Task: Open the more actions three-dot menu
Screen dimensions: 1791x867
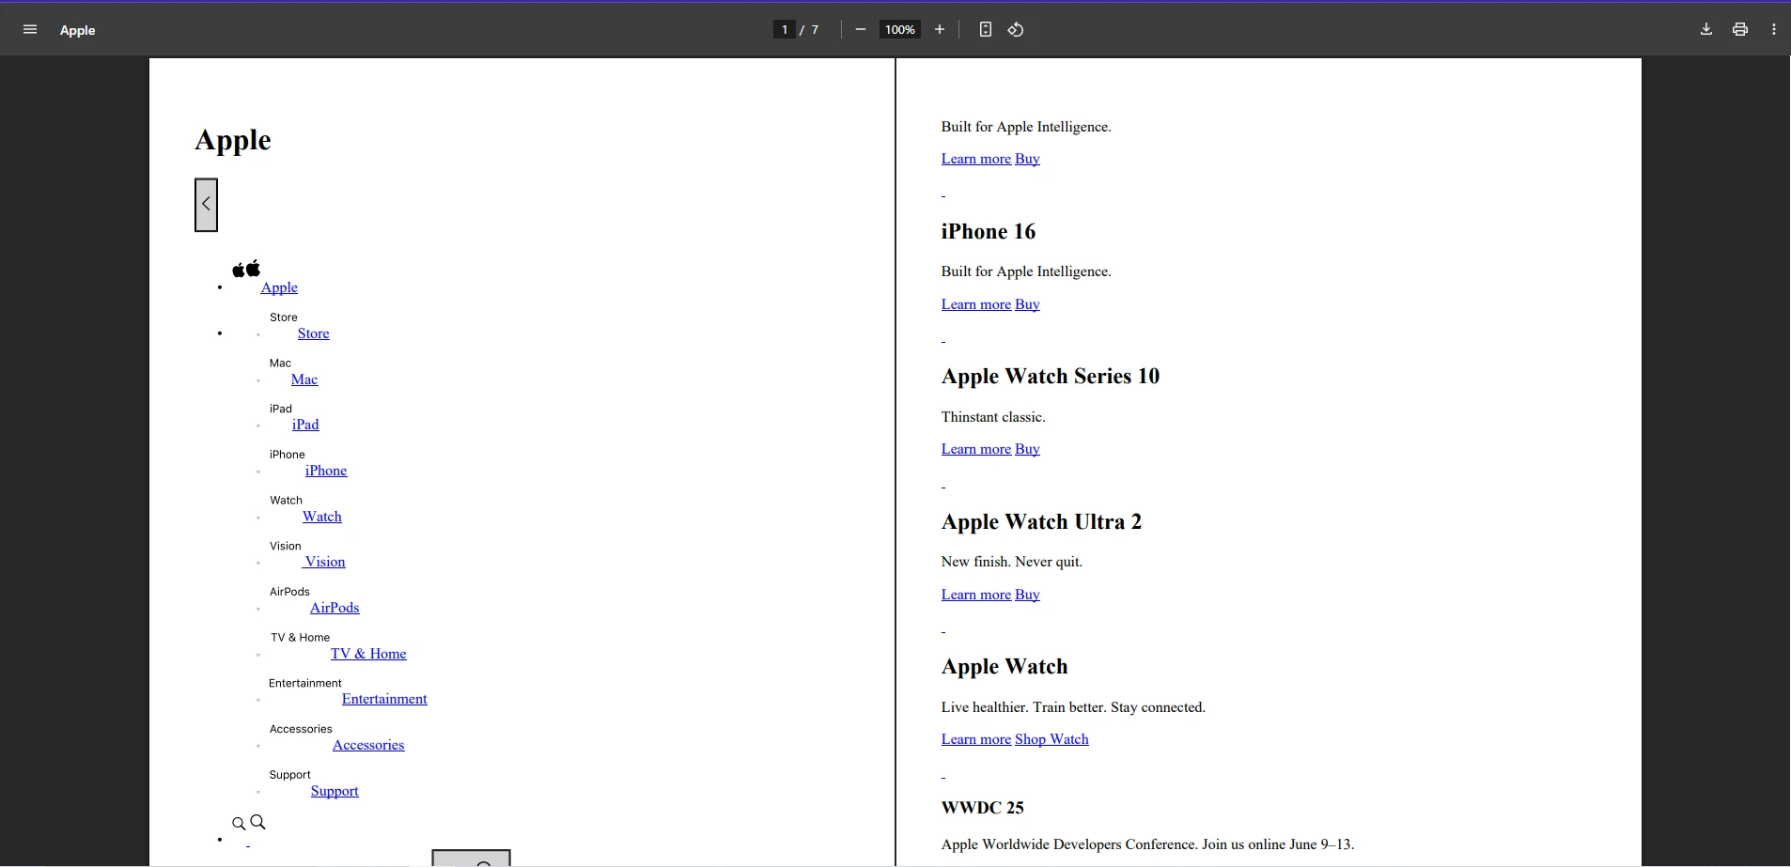Action: click(1773, 30)
